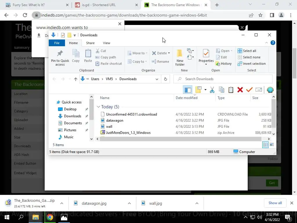This screenshot has width=297, height=223.
Task: Click Chrome share page icon
Action: (251, 15)
